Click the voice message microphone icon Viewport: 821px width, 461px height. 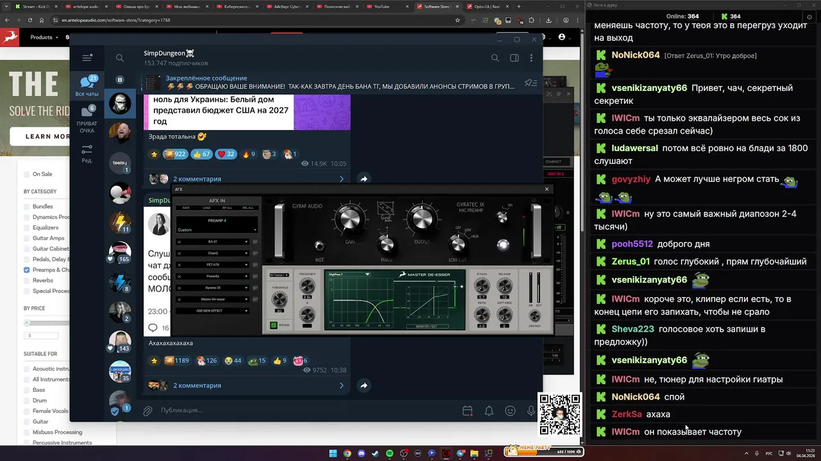point(531,410)
